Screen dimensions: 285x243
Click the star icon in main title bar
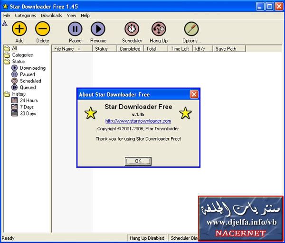(x=5, y=7)
